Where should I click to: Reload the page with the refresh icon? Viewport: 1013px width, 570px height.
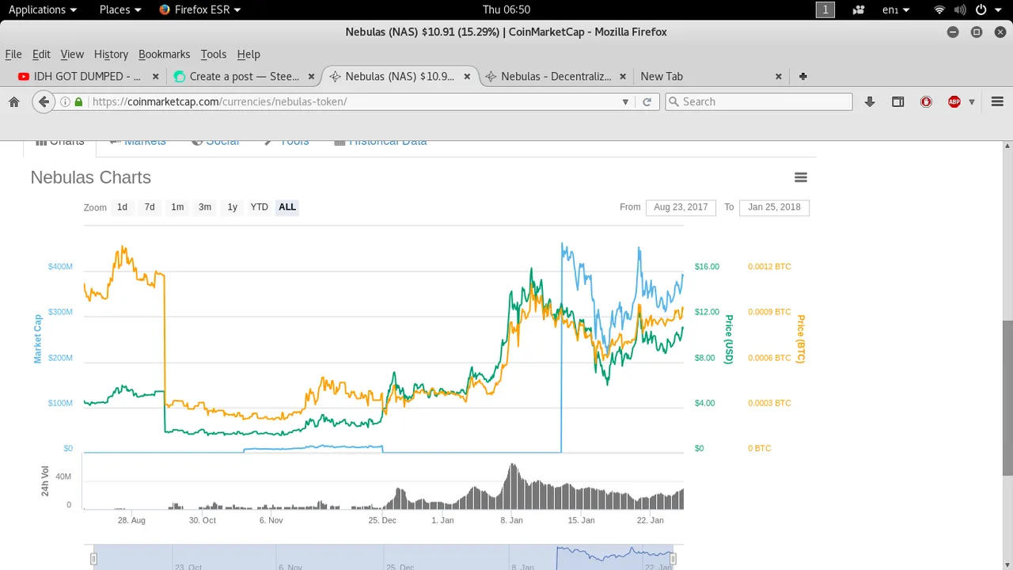pos(647,101)
